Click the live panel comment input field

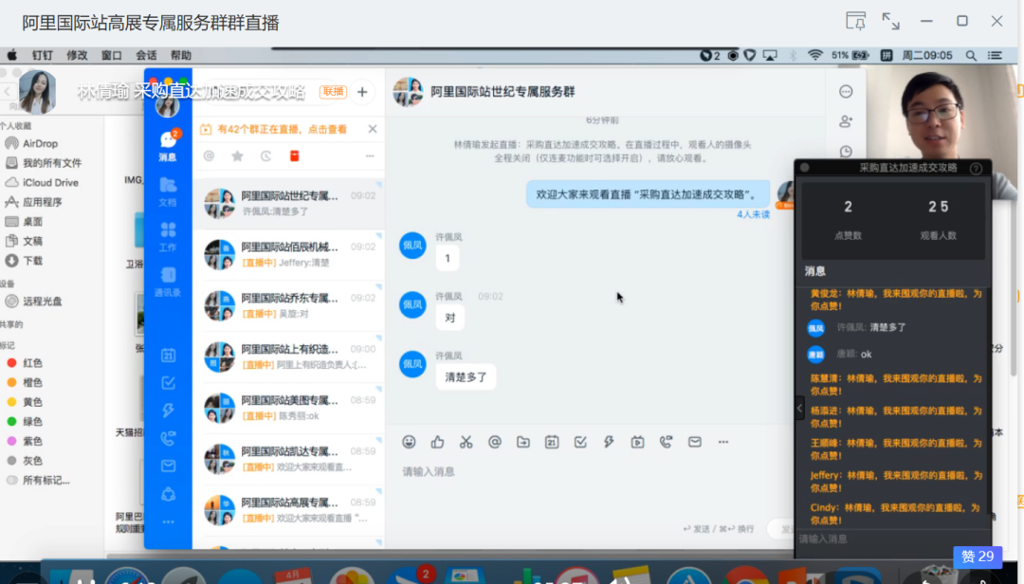[892, 539]
